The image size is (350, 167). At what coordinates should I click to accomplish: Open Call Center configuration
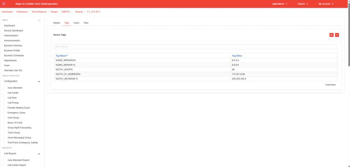13,93
